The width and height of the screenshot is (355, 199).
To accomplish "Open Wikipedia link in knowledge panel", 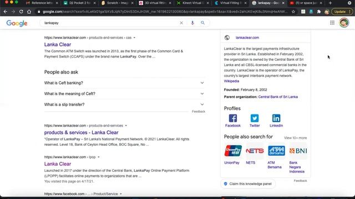I will 231,81.
